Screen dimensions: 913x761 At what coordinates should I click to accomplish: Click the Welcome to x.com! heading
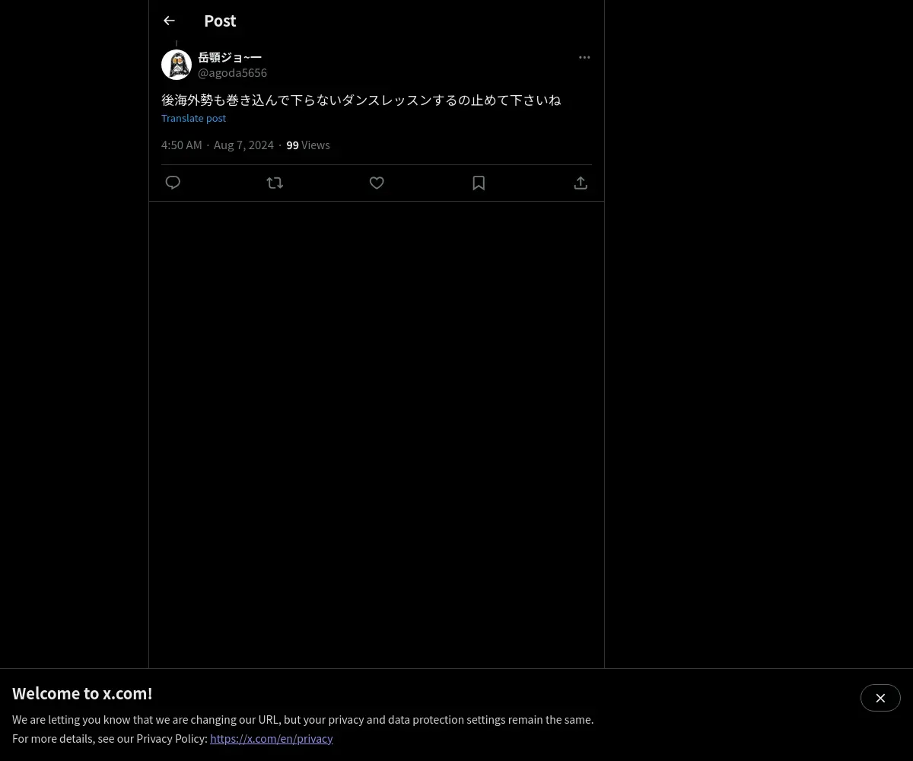[x=82, y=693]
